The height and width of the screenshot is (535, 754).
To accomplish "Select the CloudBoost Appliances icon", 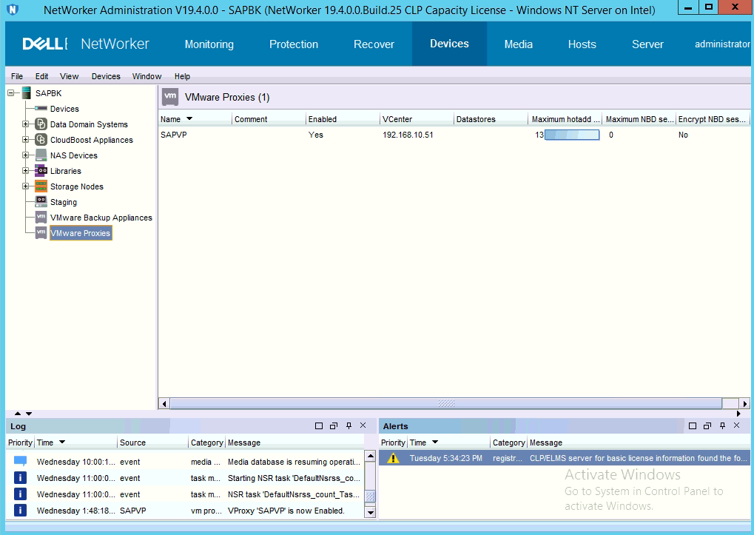I will [x=41, y=140].
